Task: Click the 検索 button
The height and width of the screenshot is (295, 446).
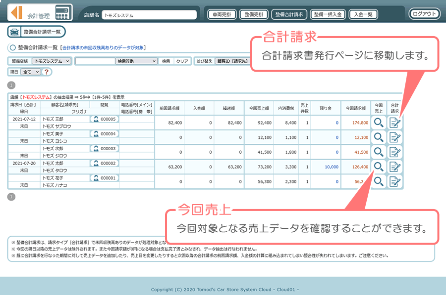Action: tap(166, 61)
